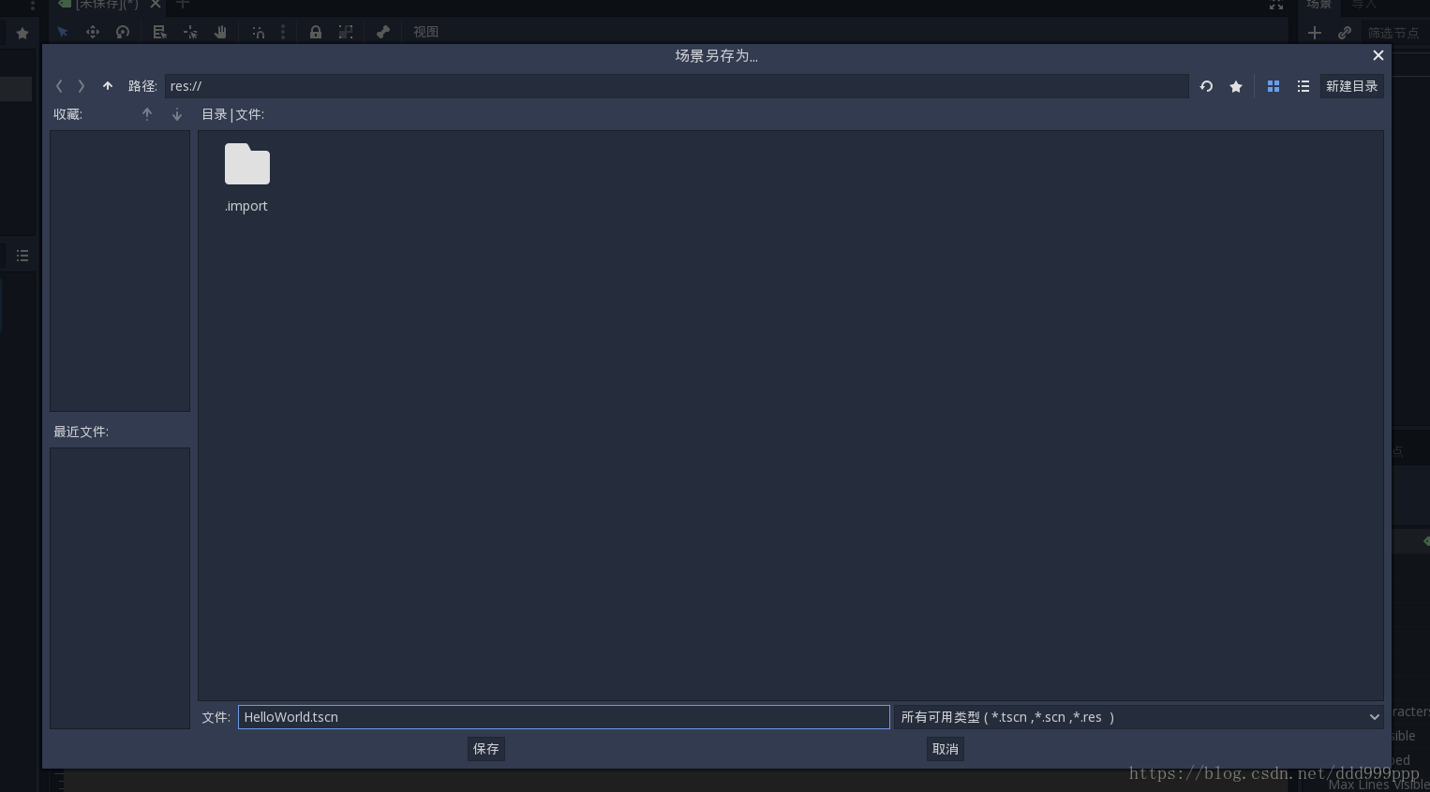Refresh the file list
The height and width of the screenshot is (792, 1430).
pyautogui.click(x=1207, y=86)
